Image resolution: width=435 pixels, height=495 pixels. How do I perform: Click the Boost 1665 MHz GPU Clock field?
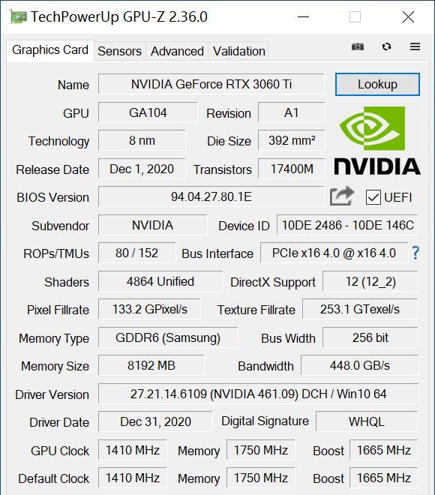(384, 450)
